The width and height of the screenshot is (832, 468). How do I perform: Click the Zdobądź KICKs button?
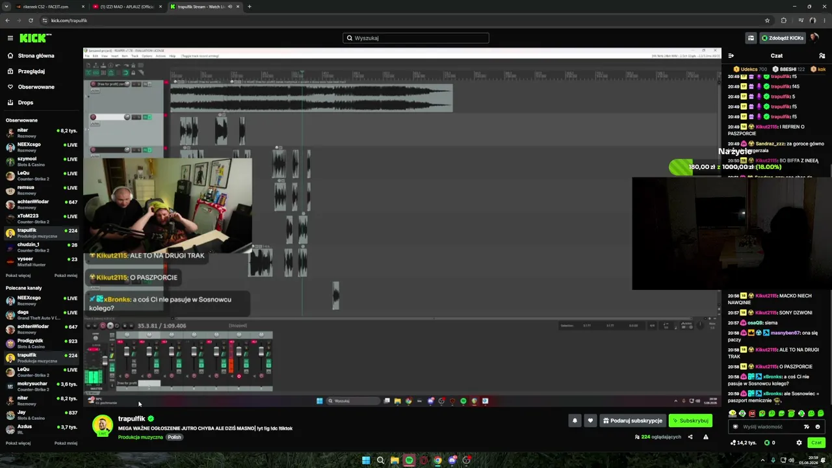783,38
